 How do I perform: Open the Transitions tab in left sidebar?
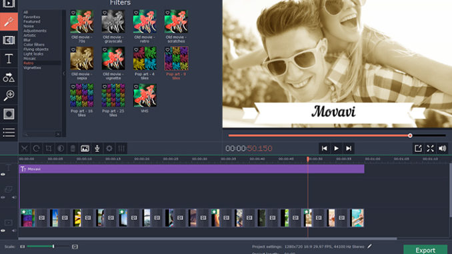[x=9, y=40]
